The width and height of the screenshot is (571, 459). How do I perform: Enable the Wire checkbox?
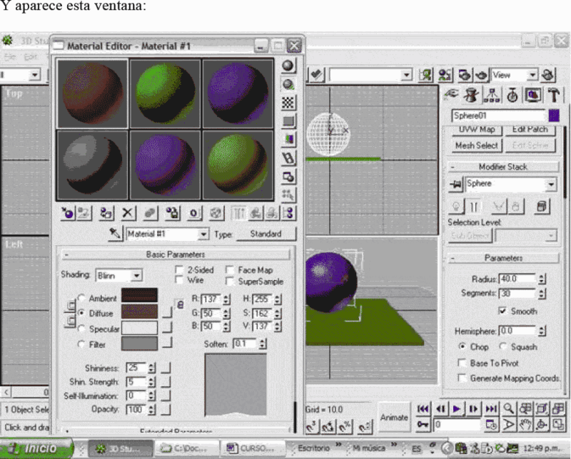[x=179, y=280]
